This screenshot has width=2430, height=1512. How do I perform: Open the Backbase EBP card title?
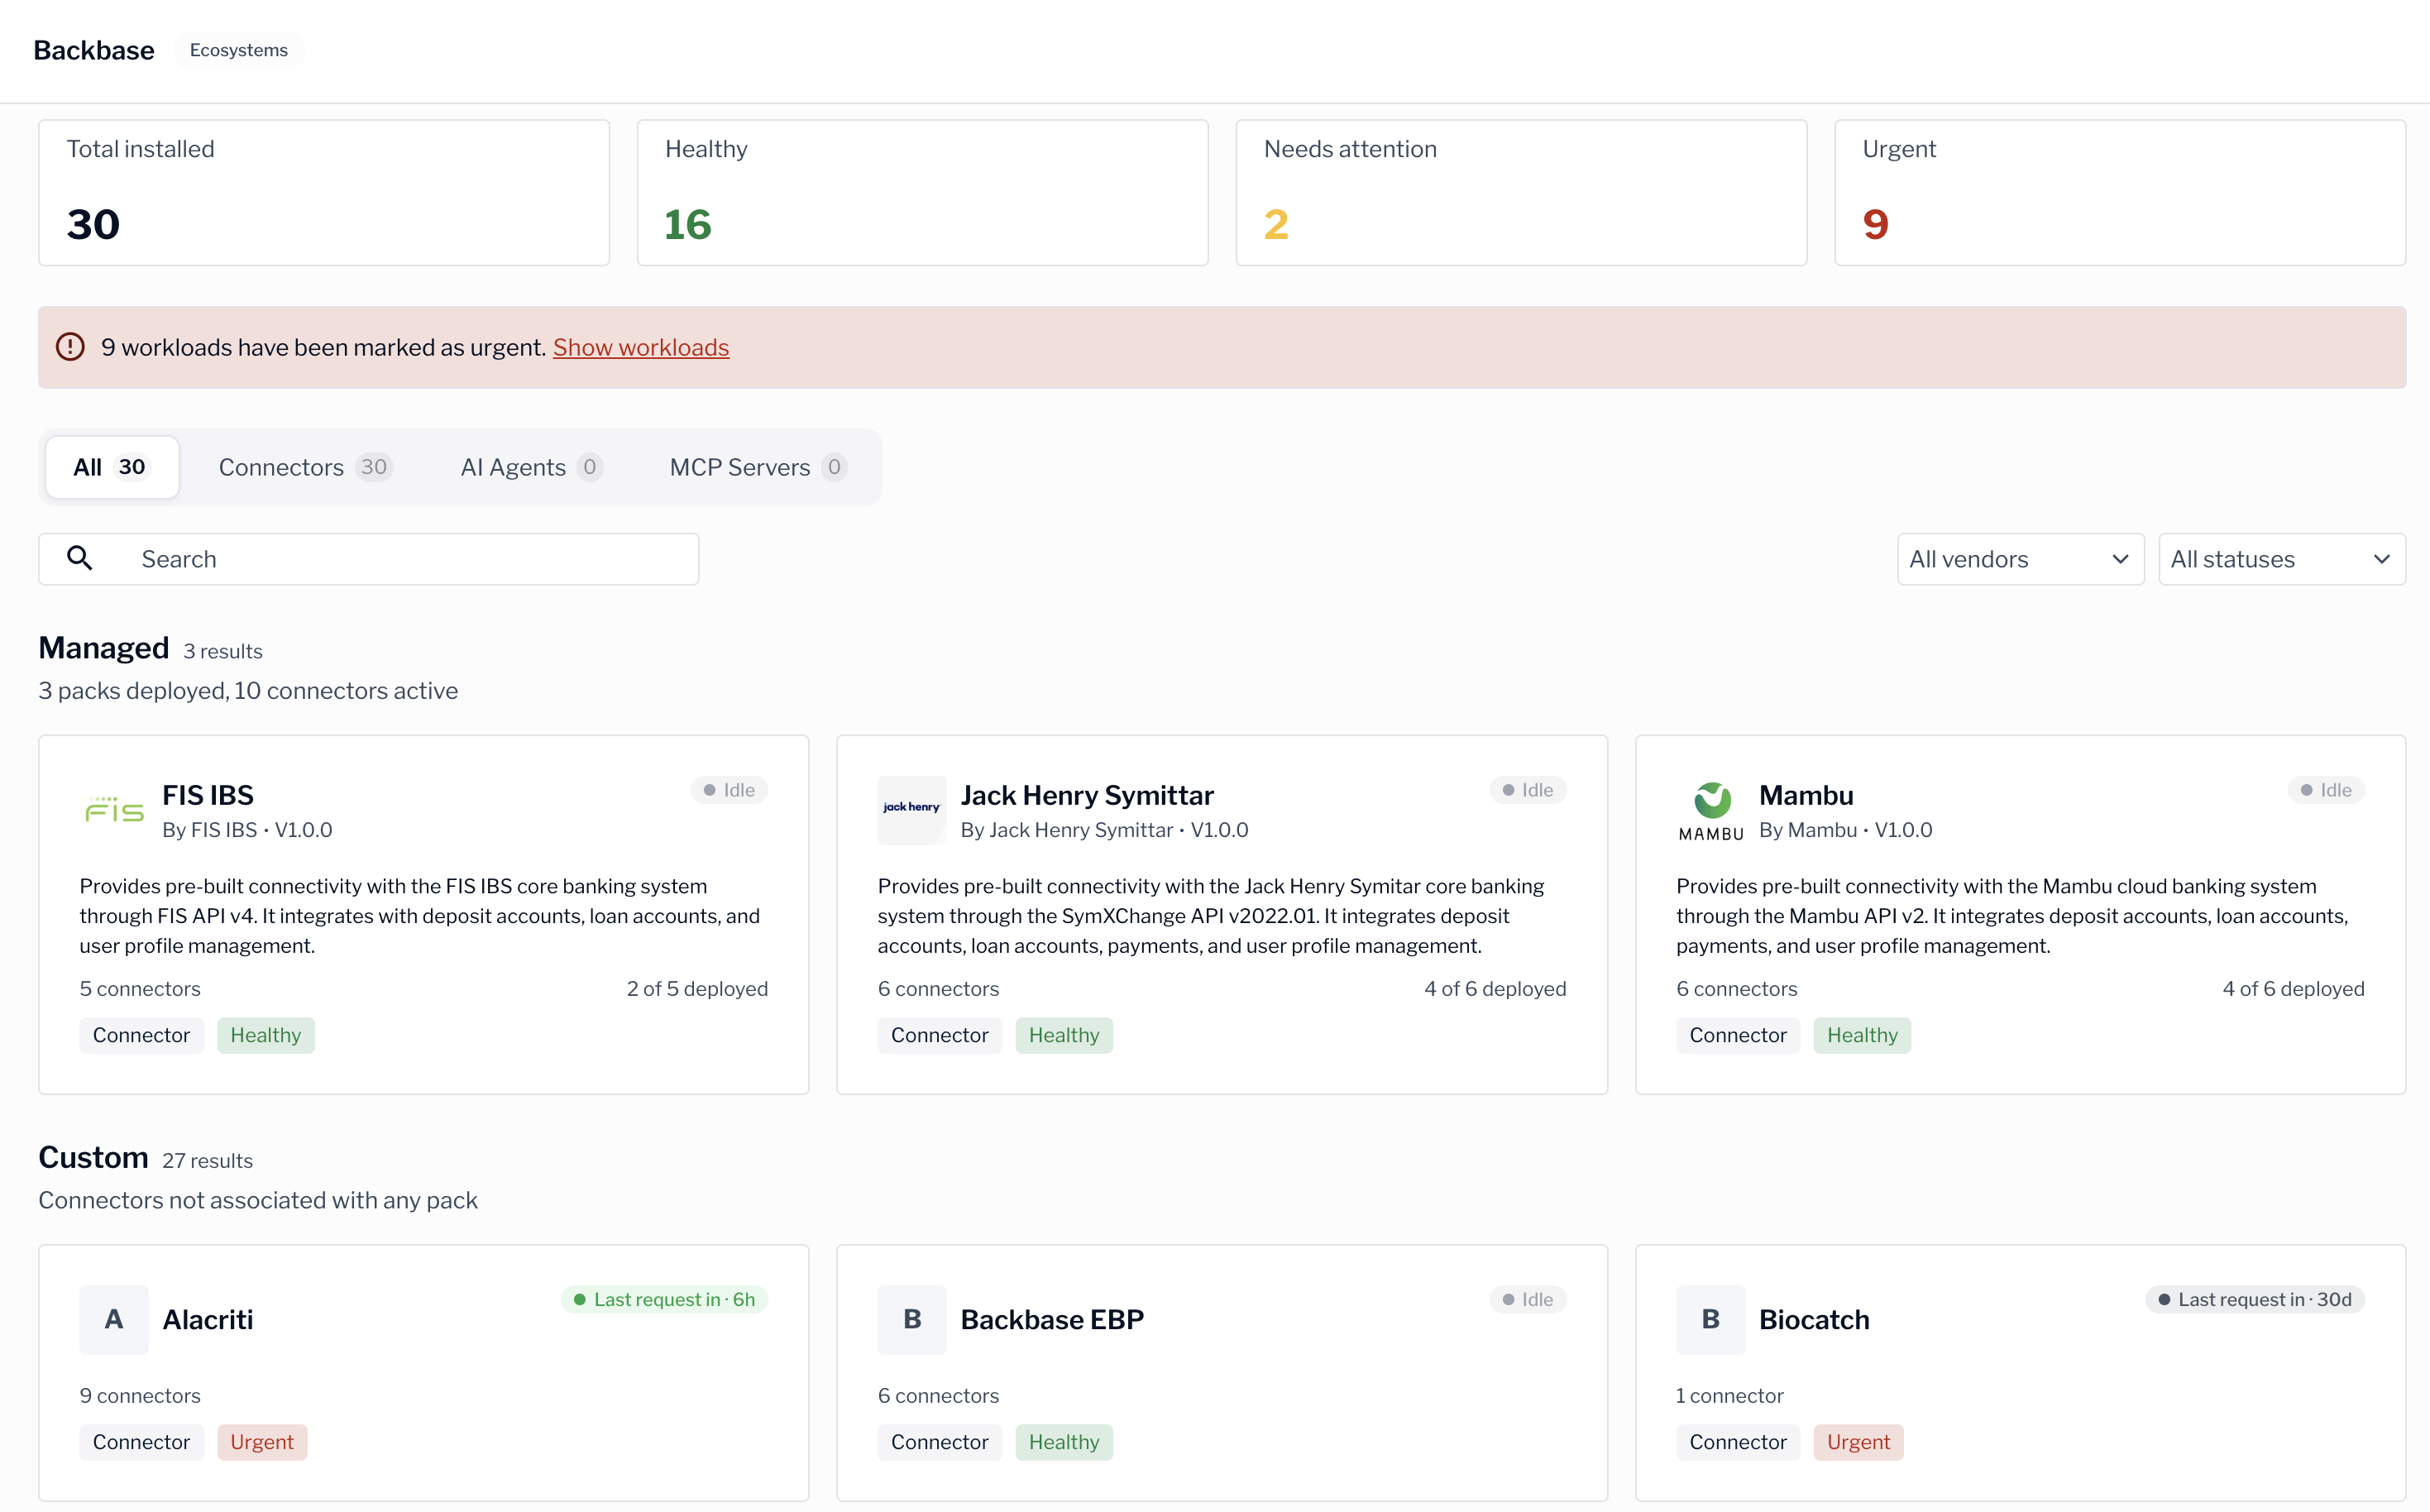pos(1052,1319)
